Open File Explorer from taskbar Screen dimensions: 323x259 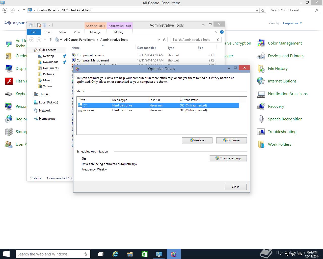coord(130,254)
